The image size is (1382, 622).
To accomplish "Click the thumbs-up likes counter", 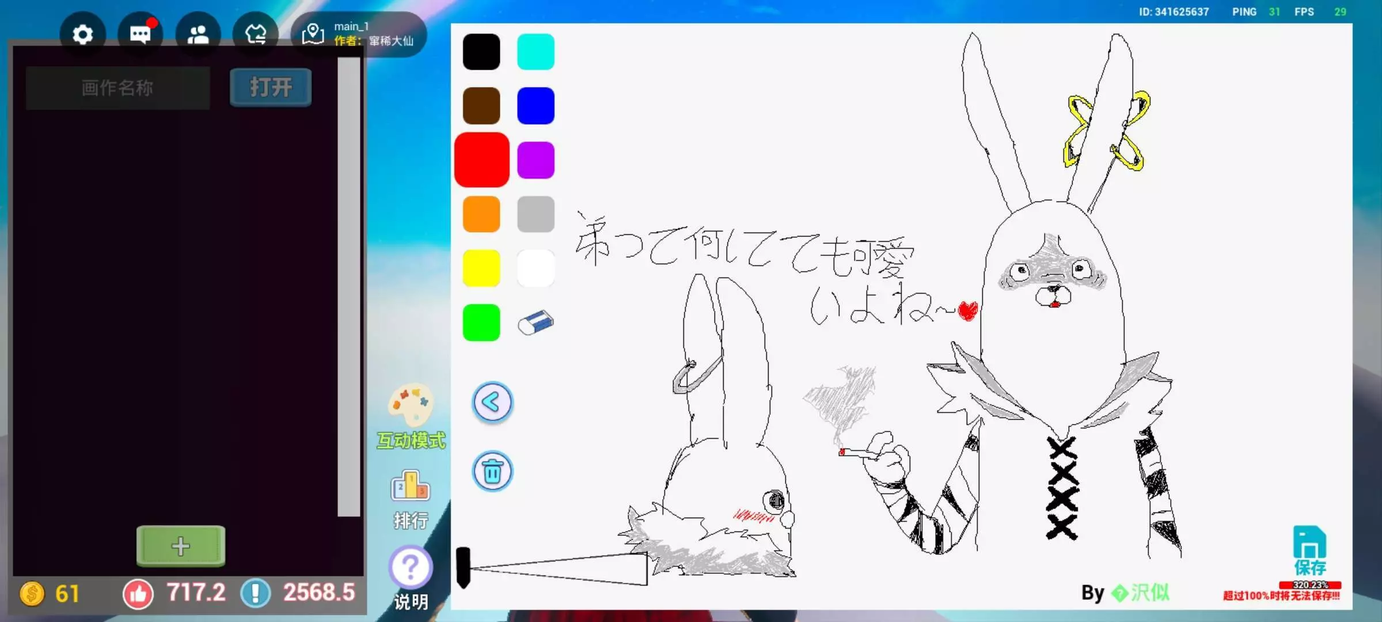I will (x=138, y=593).
